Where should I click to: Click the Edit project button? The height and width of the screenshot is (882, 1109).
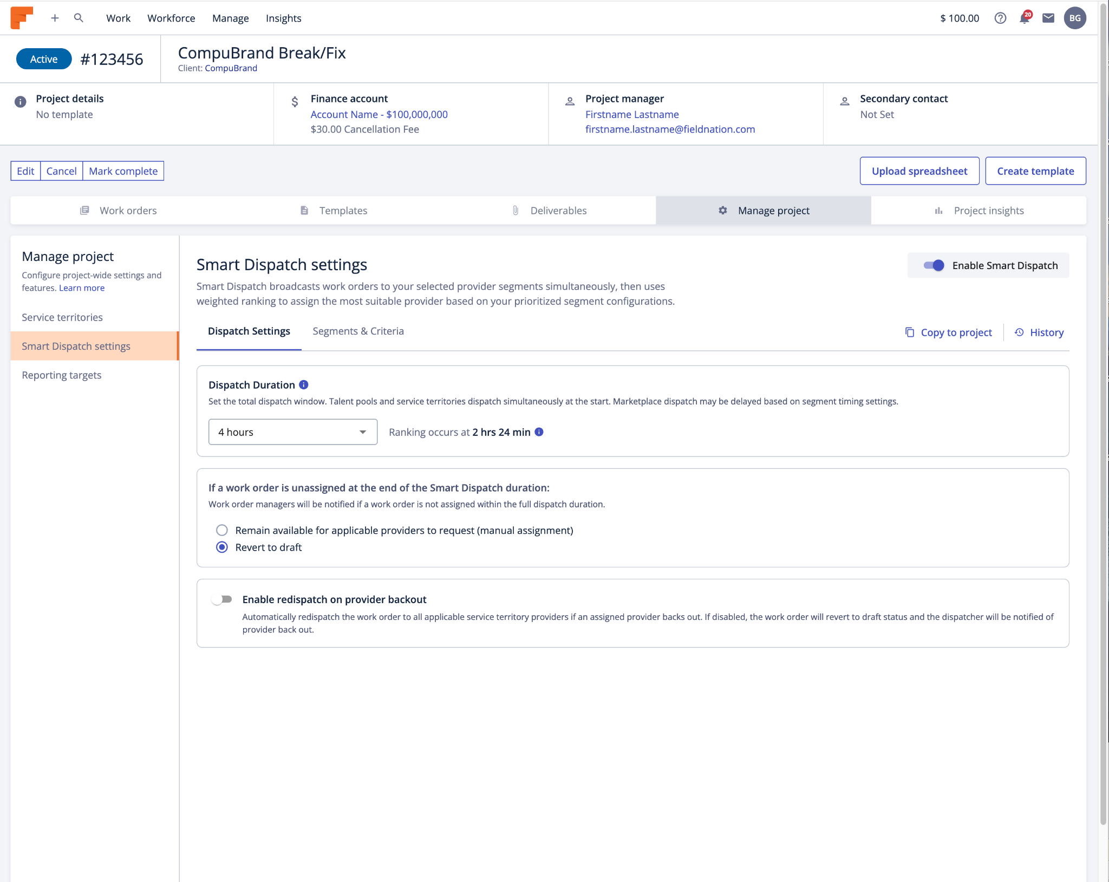(x=25, y=171)
